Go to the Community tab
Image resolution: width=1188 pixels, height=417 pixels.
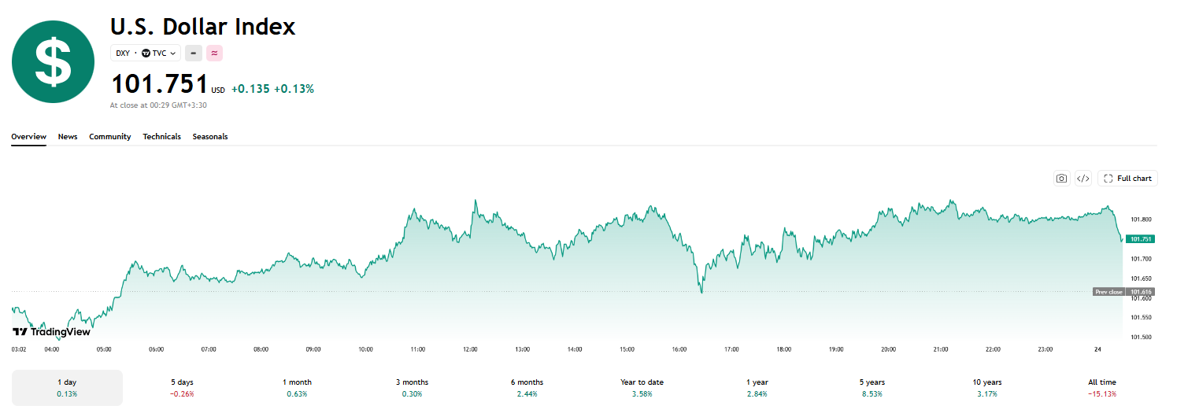tap(110, 137)
